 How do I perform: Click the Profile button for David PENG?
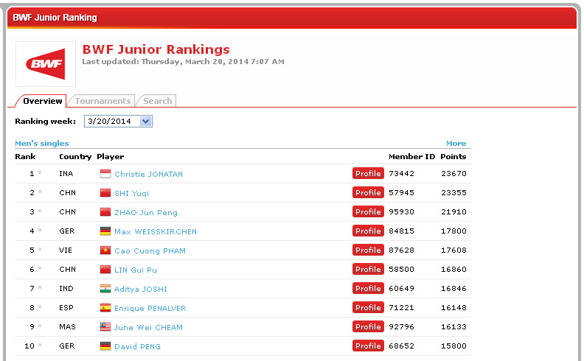367,346
